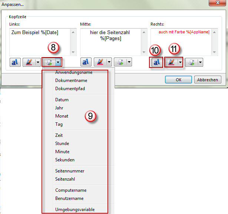Click down arrow of Mitte field scrollbar
The width and height of the screenshot is (228, 214).
[x=144, y=52]
